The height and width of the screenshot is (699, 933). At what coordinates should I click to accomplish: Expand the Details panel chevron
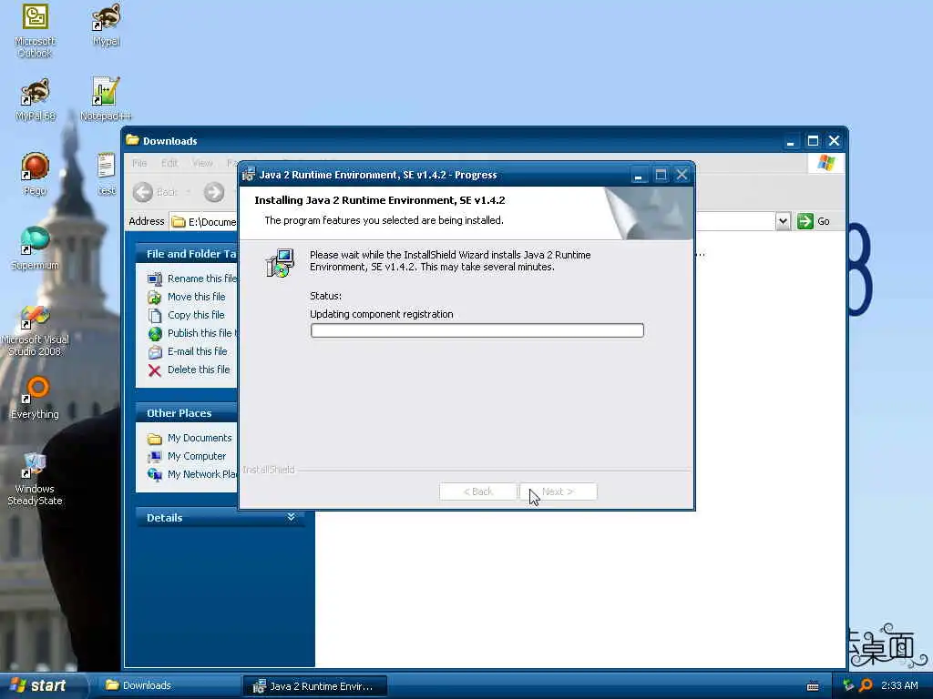click(x=291, y=517)
